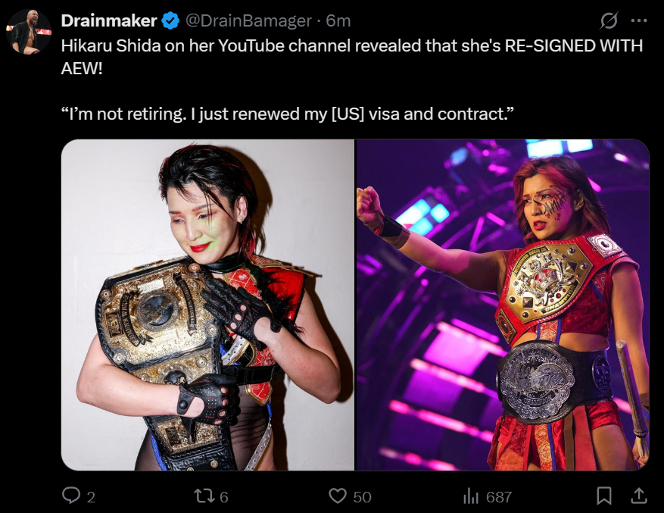
Task: Visit the @DrainBamager handle
Action: (x=248, y=20)
